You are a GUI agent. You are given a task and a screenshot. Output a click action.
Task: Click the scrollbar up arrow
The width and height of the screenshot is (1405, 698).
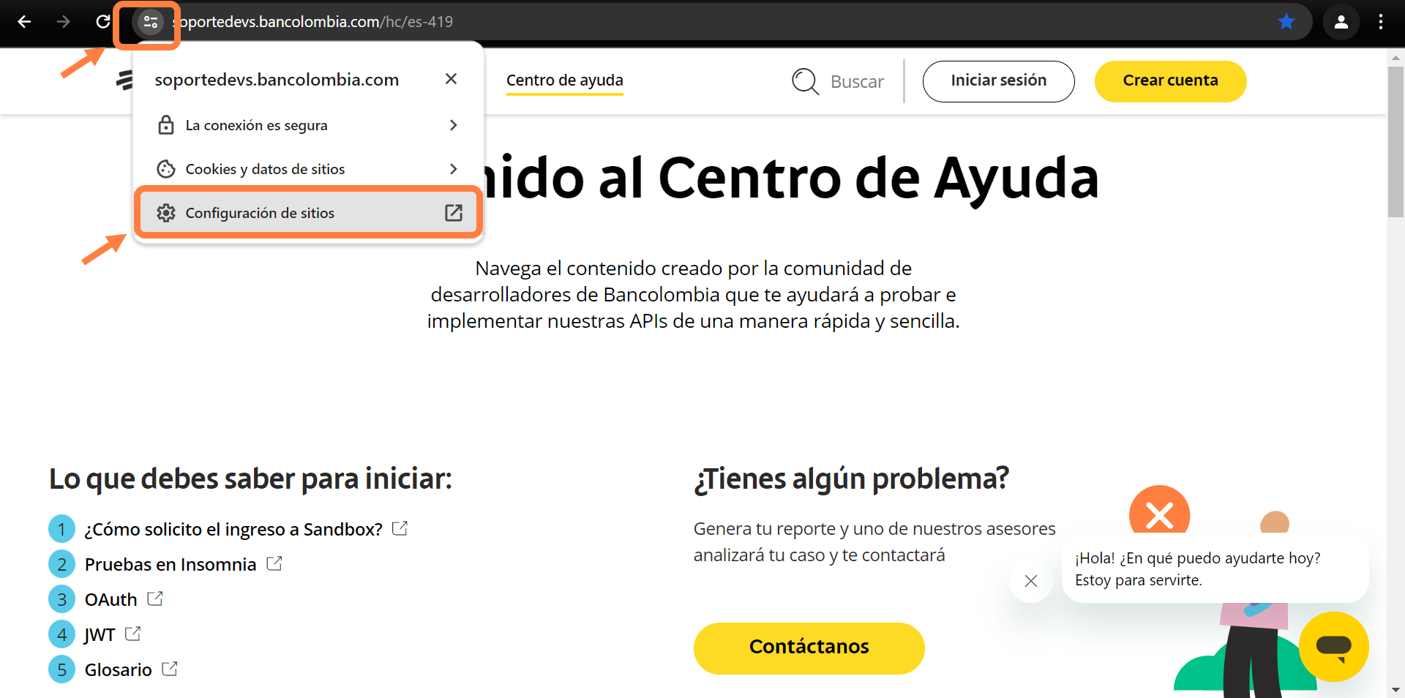tap(1395, 57)
